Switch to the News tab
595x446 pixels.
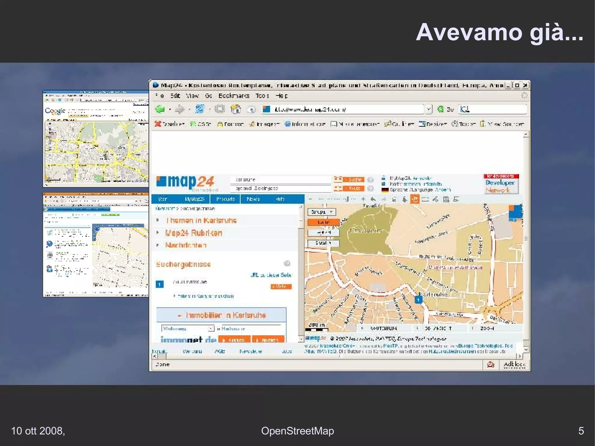coord(253,199)
